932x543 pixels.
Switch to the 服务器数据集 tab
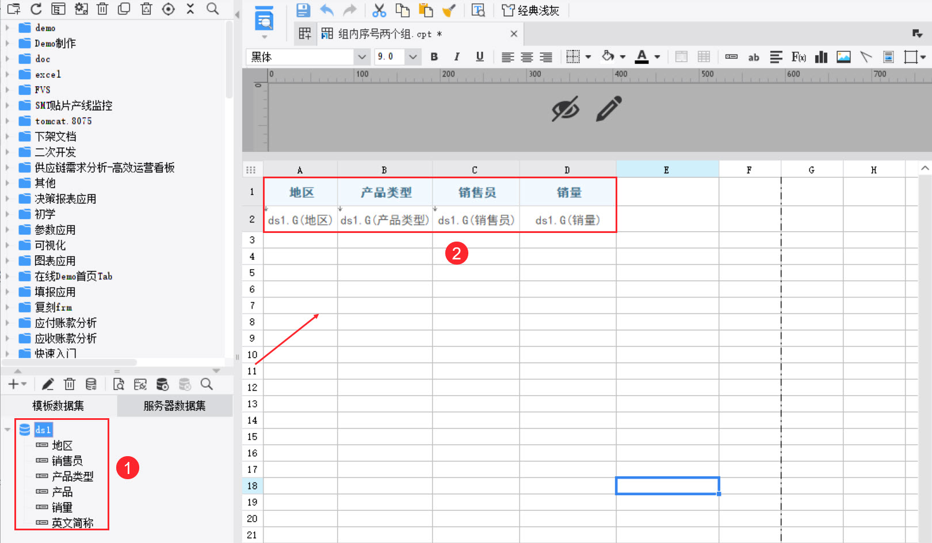pos(174,406)
